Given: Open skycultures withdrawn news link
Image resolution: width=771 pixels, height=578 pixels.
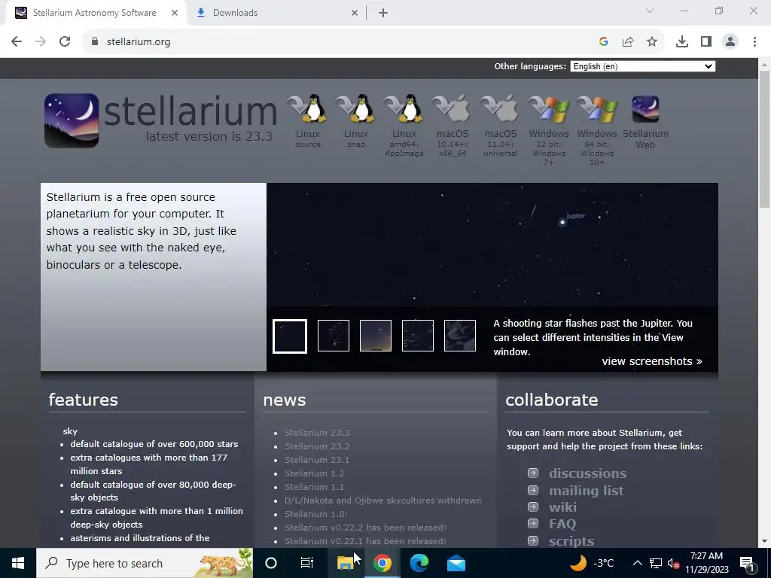Looking at the screenshot, I should point(382,500).
